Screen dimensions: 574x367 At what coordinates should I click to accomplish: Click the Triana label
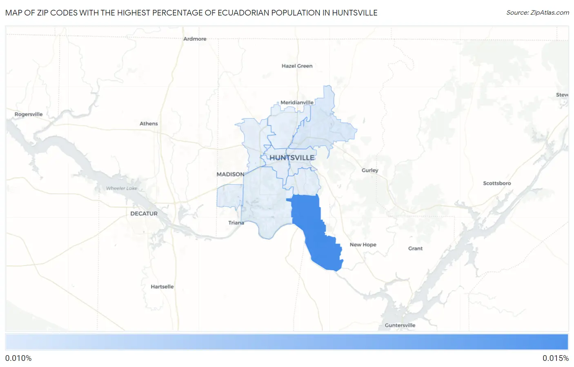pos(236,222)
